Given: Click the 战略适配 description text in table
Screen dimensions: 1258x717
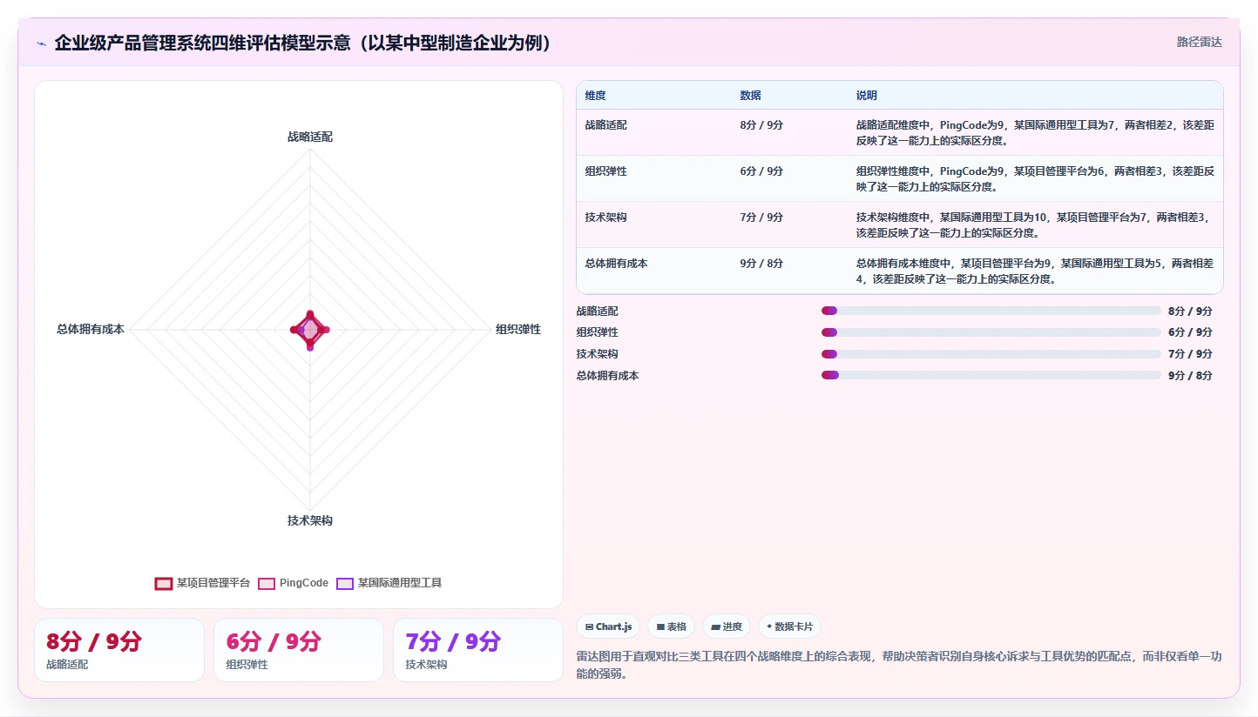Looking at the screenshot, I should pos(1035,133).
